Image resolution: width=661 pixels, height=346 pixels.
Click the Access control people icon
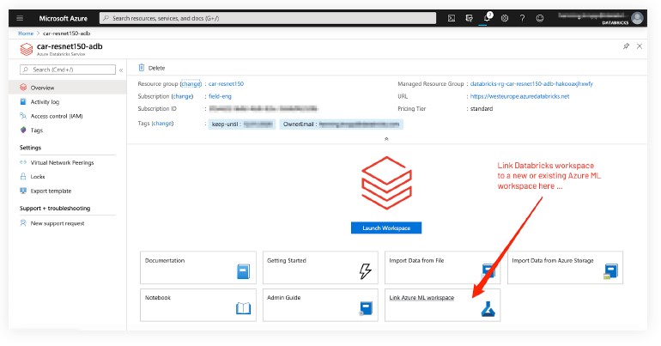tap(23, 115)
